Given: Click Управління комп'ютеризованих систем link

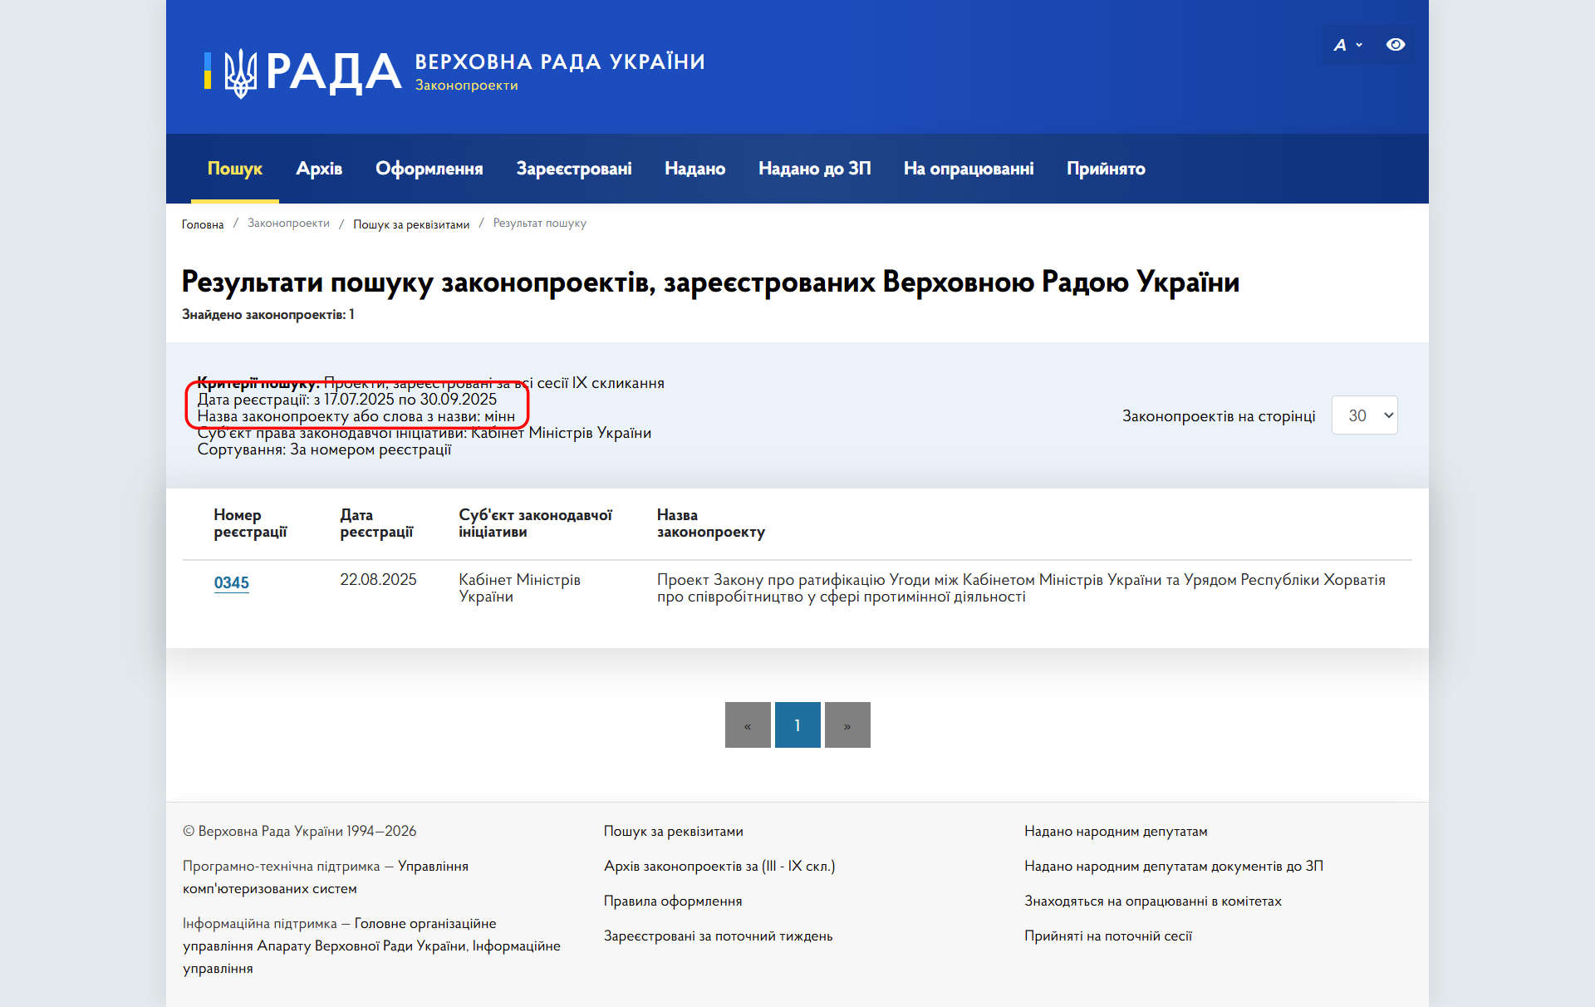Looking at the screenshot, I should [326, 877].
